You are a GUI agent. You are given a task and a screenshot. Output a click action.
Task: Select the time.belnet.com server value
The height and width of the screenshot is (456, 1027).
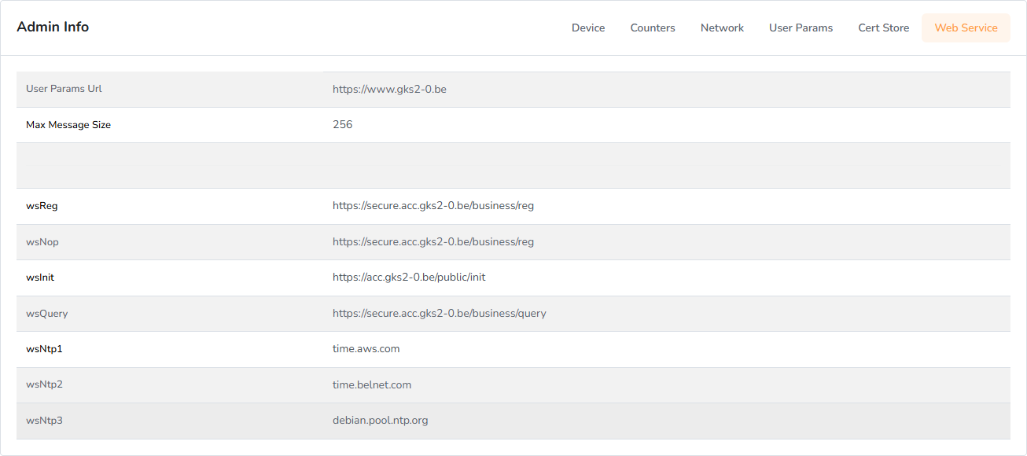(x=372, y=384)
